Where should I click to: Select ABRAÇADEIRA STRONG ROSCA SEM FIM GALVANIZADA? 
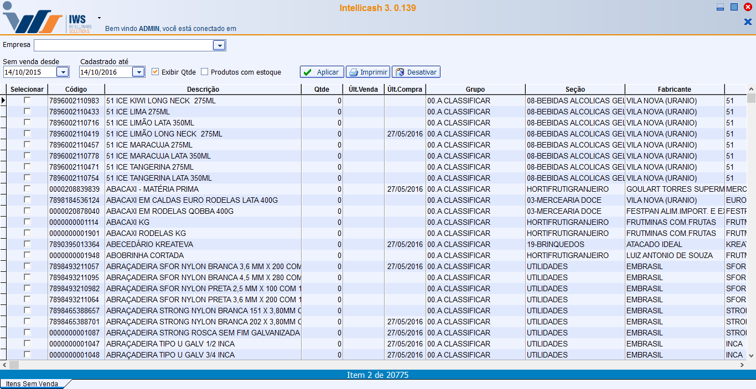[203, 333]
